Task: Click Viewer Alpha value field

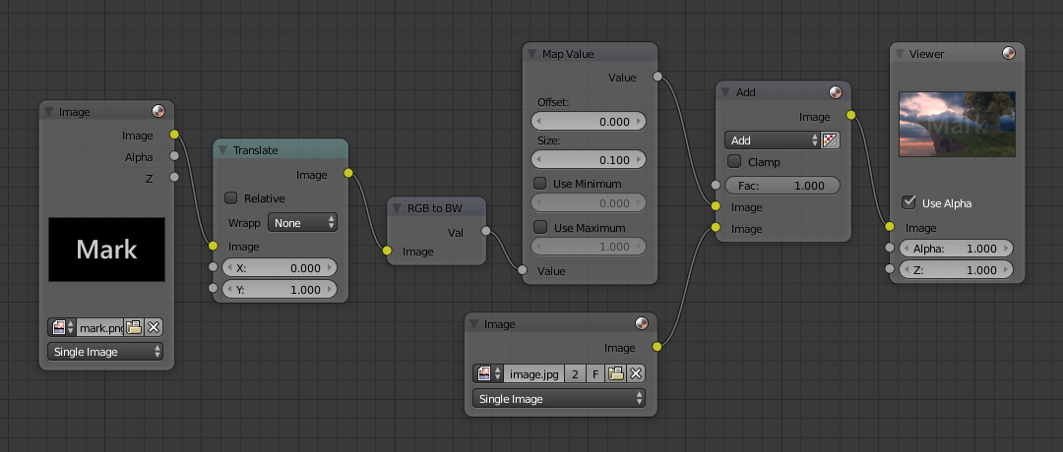Action: pos(956,249)
